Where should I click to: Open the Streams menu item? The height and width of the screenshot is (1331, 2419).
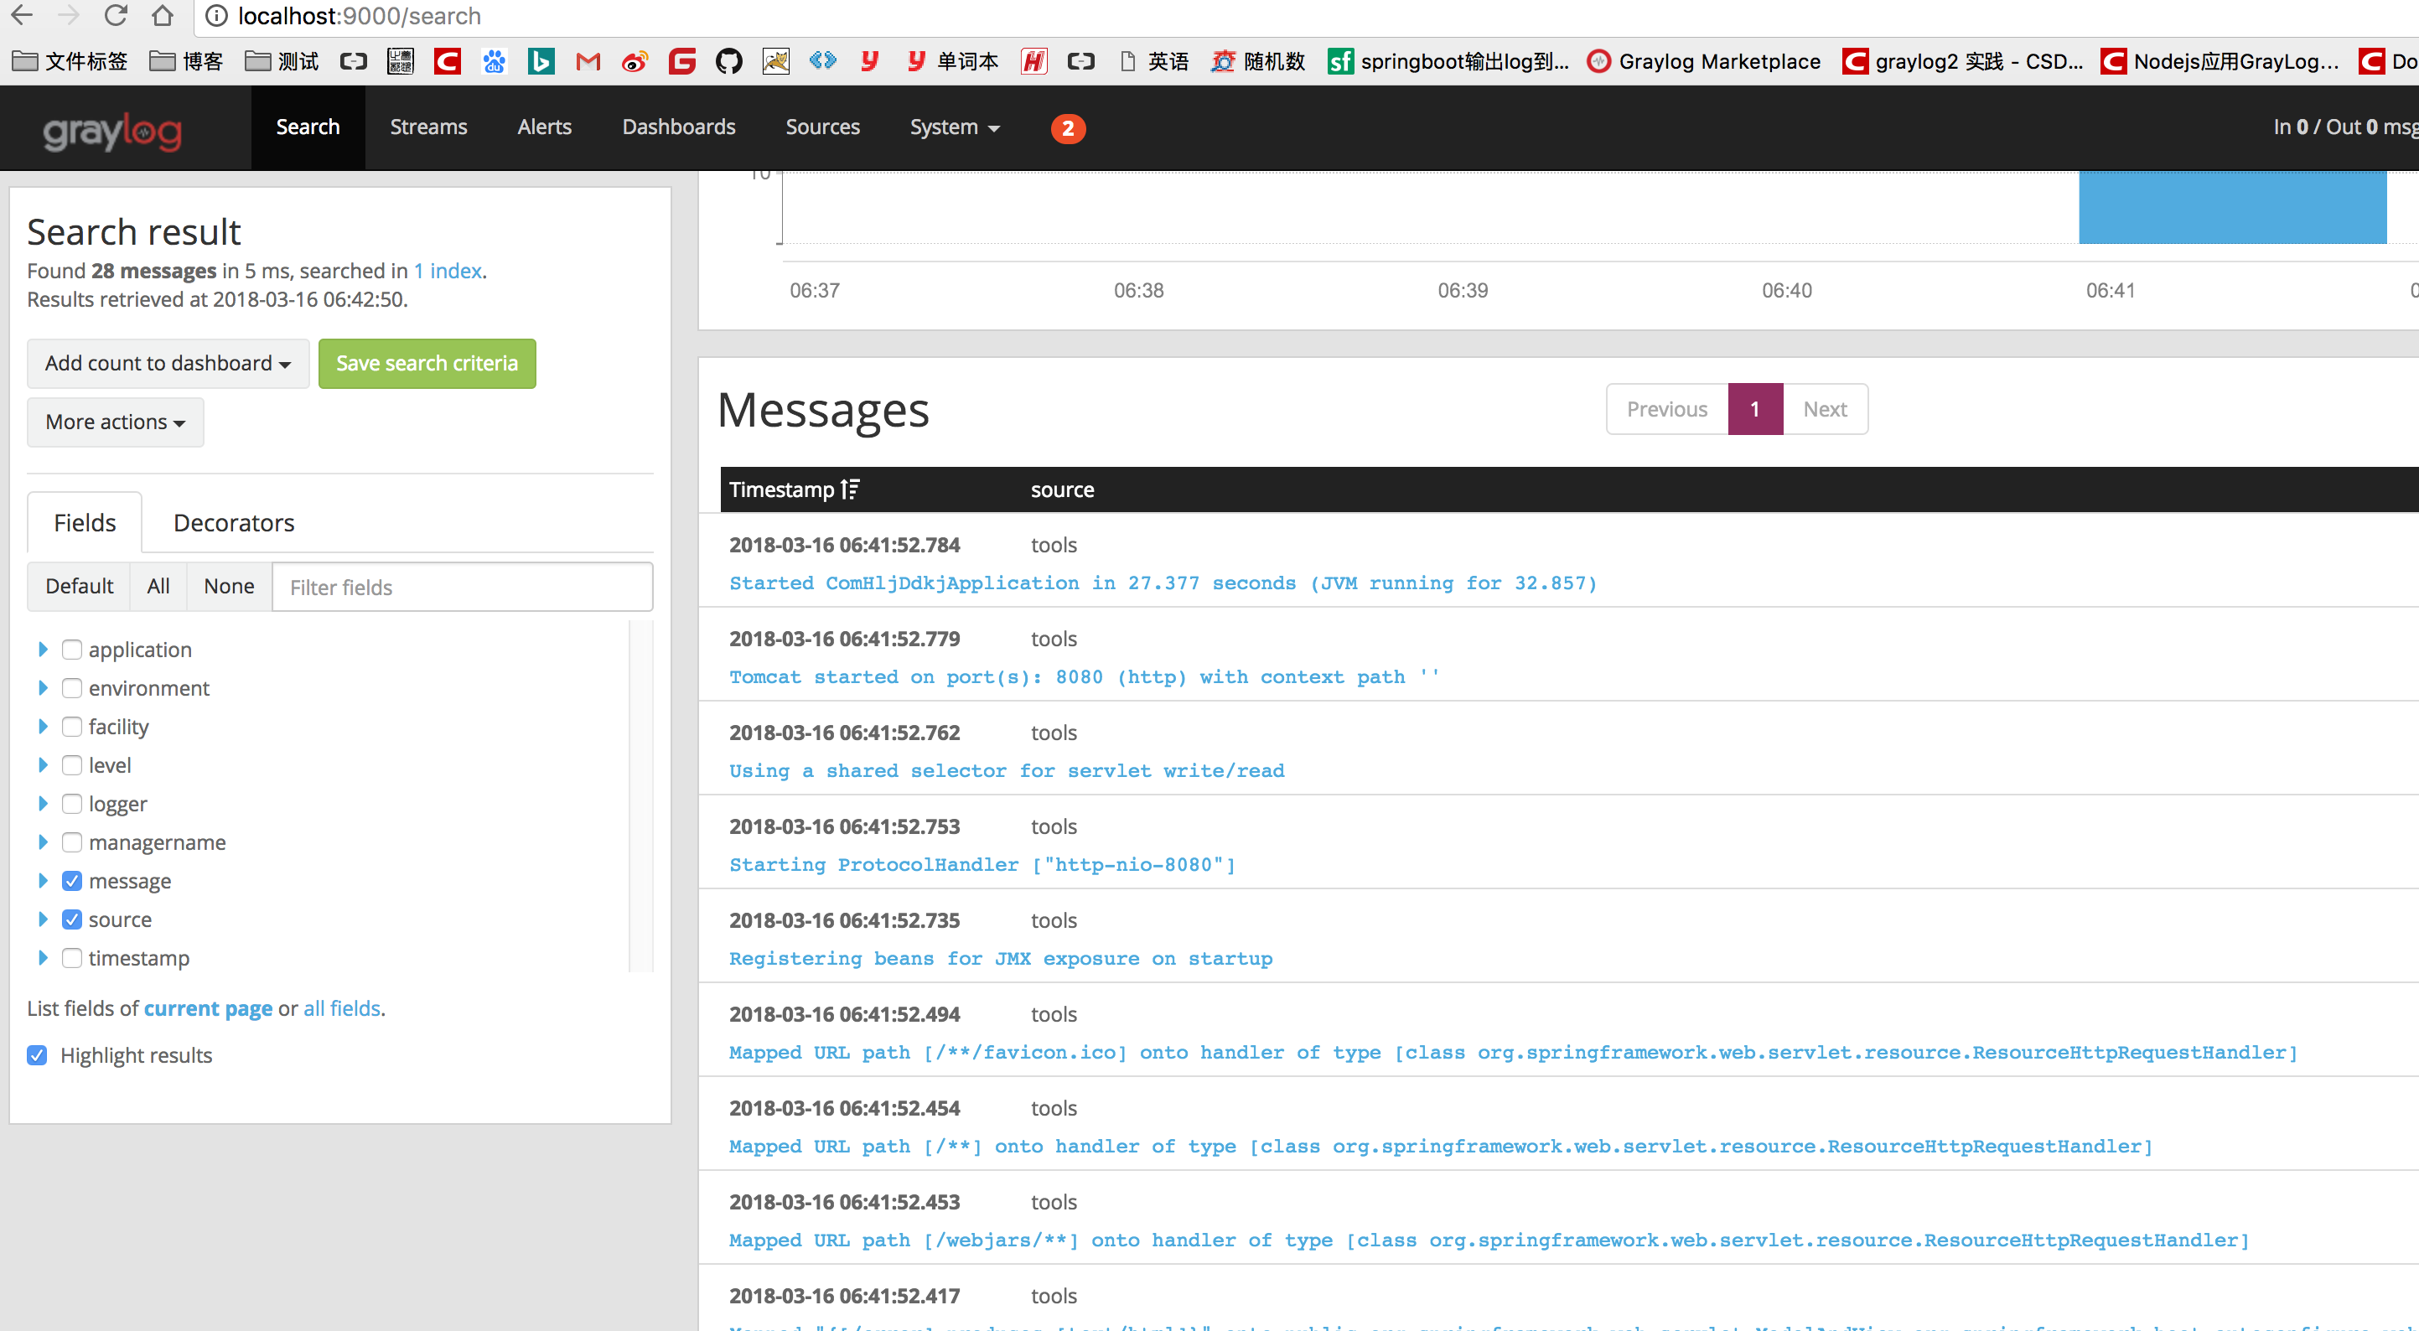click(428, 127)
